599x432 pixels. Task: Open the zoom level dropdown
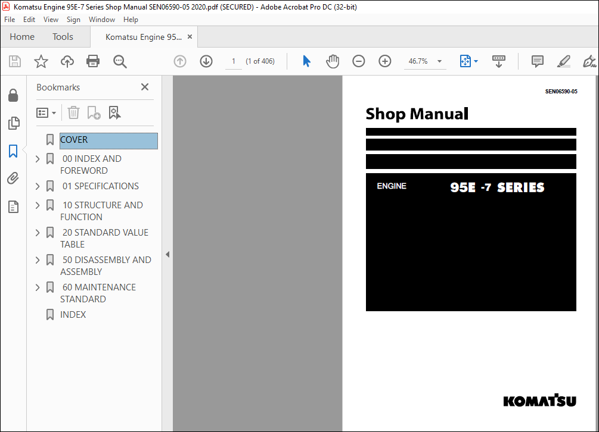(439, 61)
